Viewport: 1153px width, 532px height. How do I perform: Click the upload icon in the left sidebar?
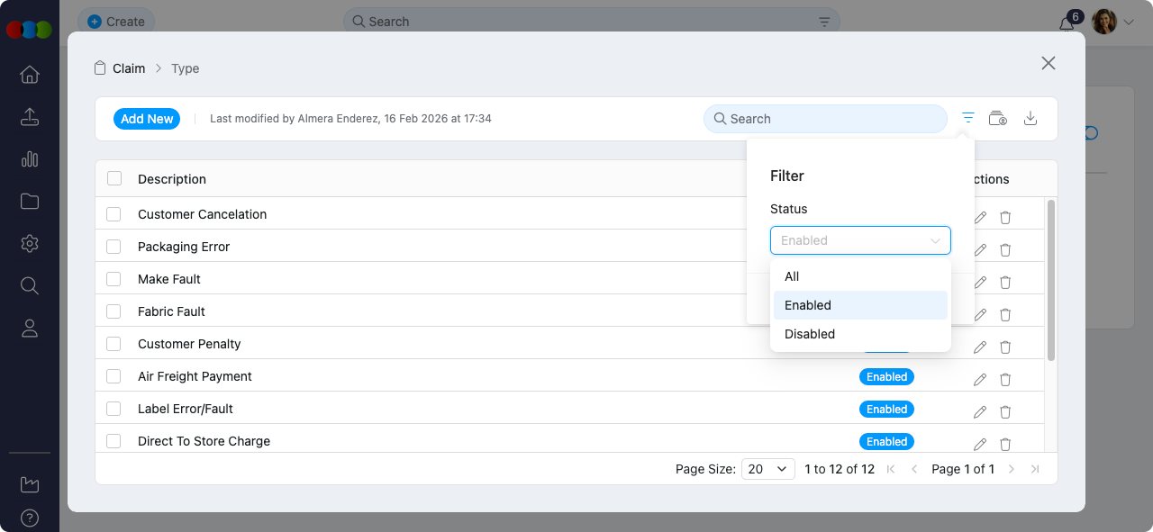coord(29,117)
